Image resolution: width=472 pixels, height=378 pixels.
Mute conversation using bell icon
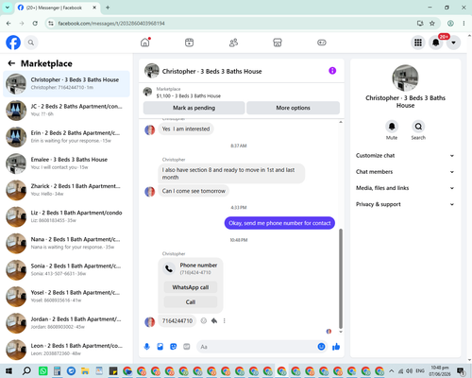392,127
